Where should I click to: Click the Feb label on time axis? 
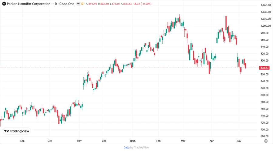[x=158, y=141]
